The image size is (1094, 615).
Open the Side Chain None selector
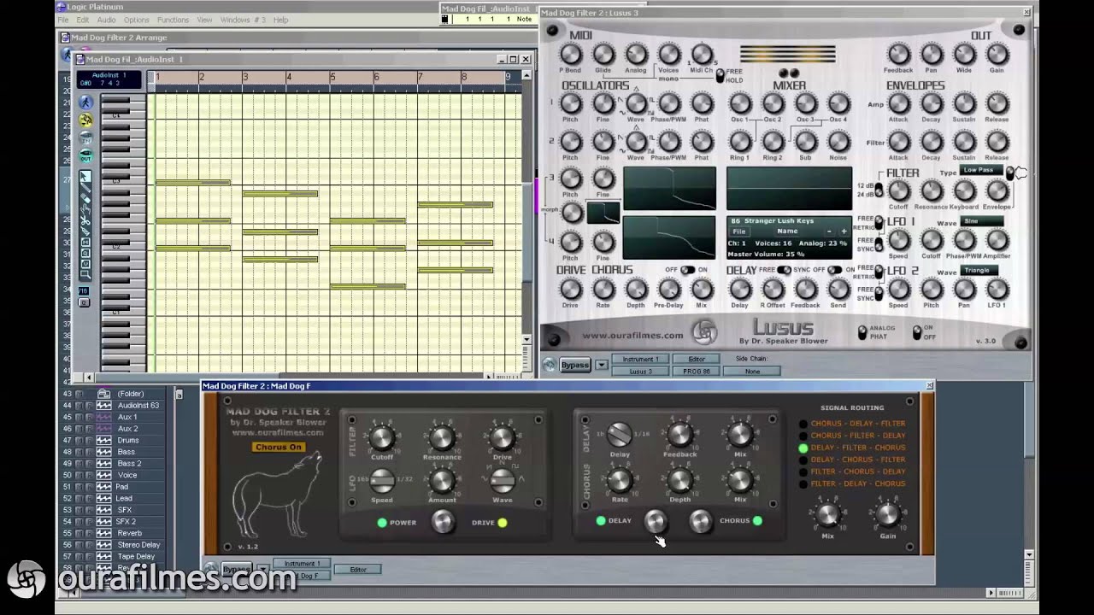752,372
